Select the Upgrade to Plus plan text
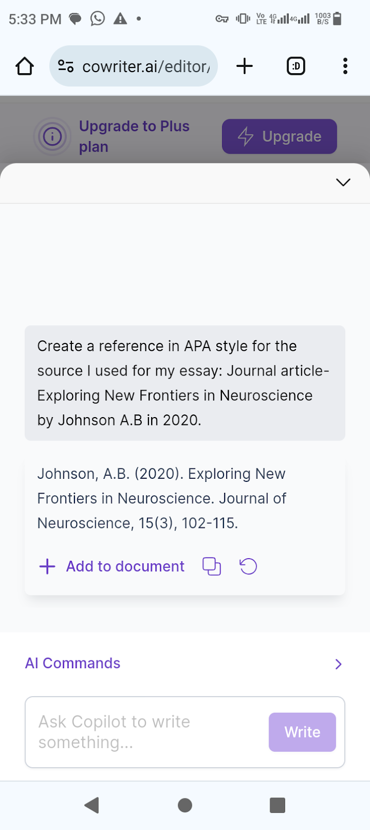 coord(134,136)
